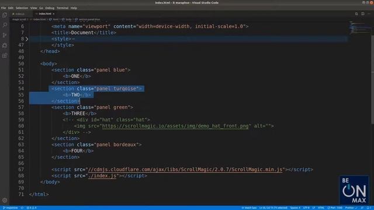Click line number 67 in the gutter
Image resolution: width=374 pixels, height=210 pixels.
[21, 170]
